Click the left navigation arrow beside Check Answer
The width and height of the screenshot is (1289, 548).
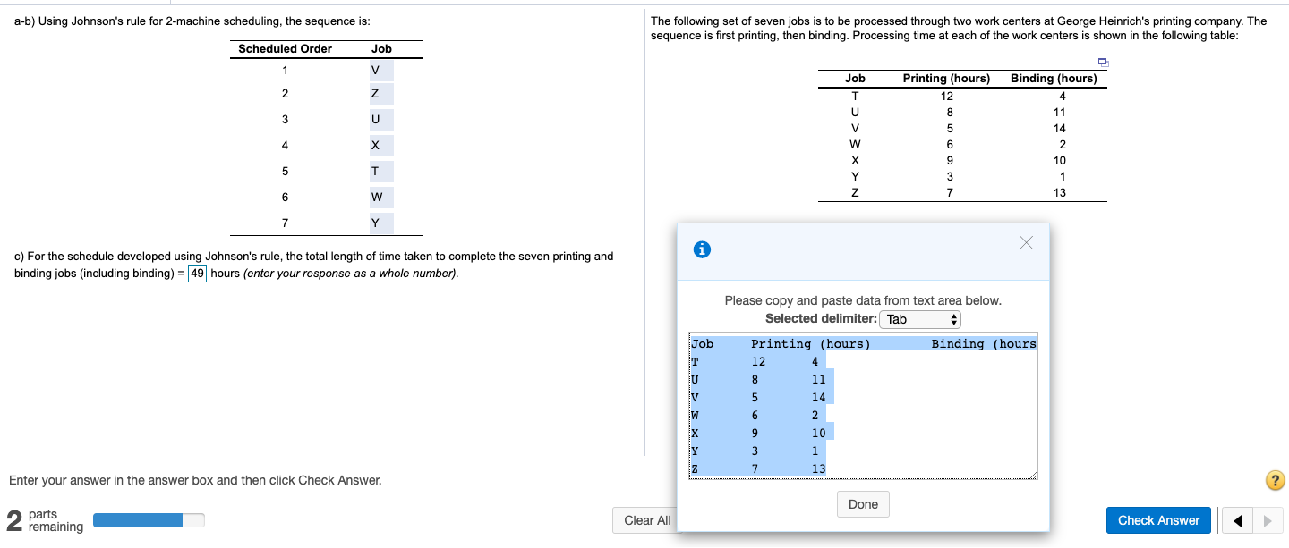1238,520
